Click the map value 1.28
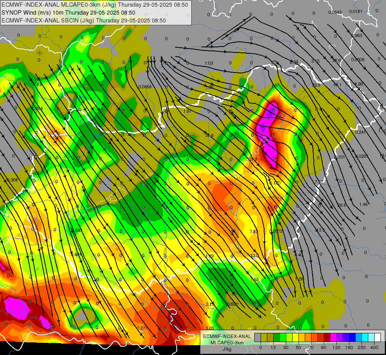Screen dimensions: 386x355 coord(299,279)
